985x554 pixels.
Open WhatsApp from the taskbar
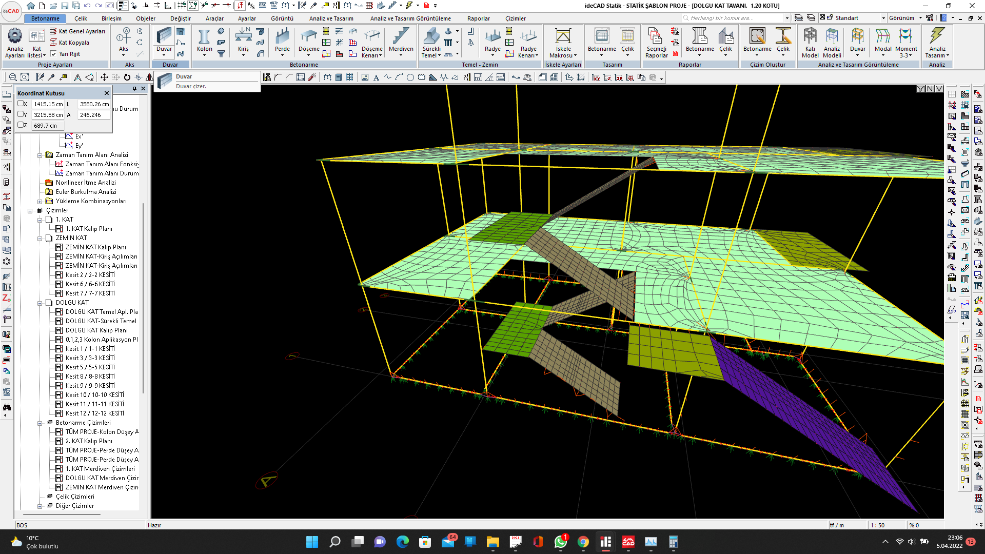561,542
